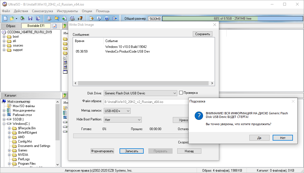Click the Open file toolbar icon

(x=12, y=19)
